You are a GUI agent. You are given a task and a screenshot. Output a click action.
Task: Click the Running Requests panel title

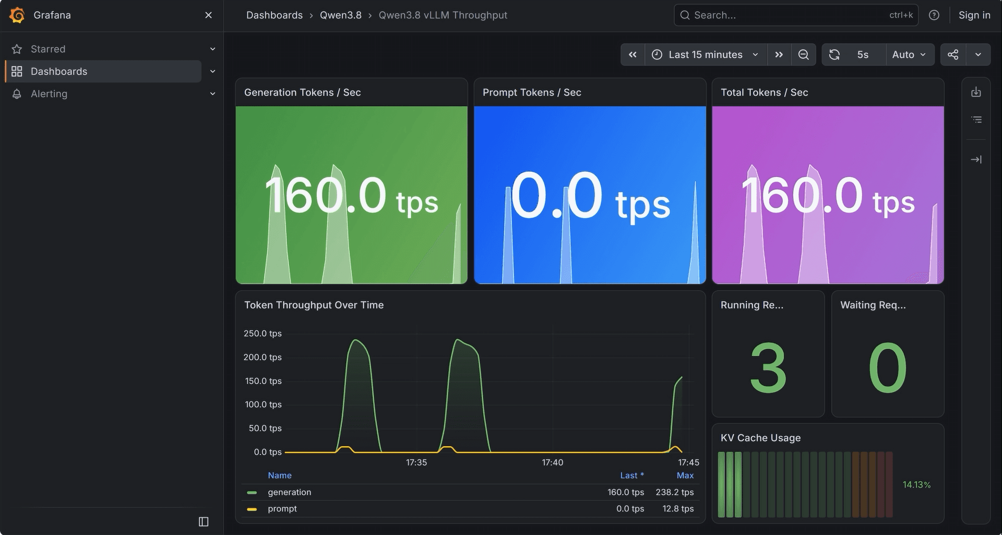click(x=752, y=305)
